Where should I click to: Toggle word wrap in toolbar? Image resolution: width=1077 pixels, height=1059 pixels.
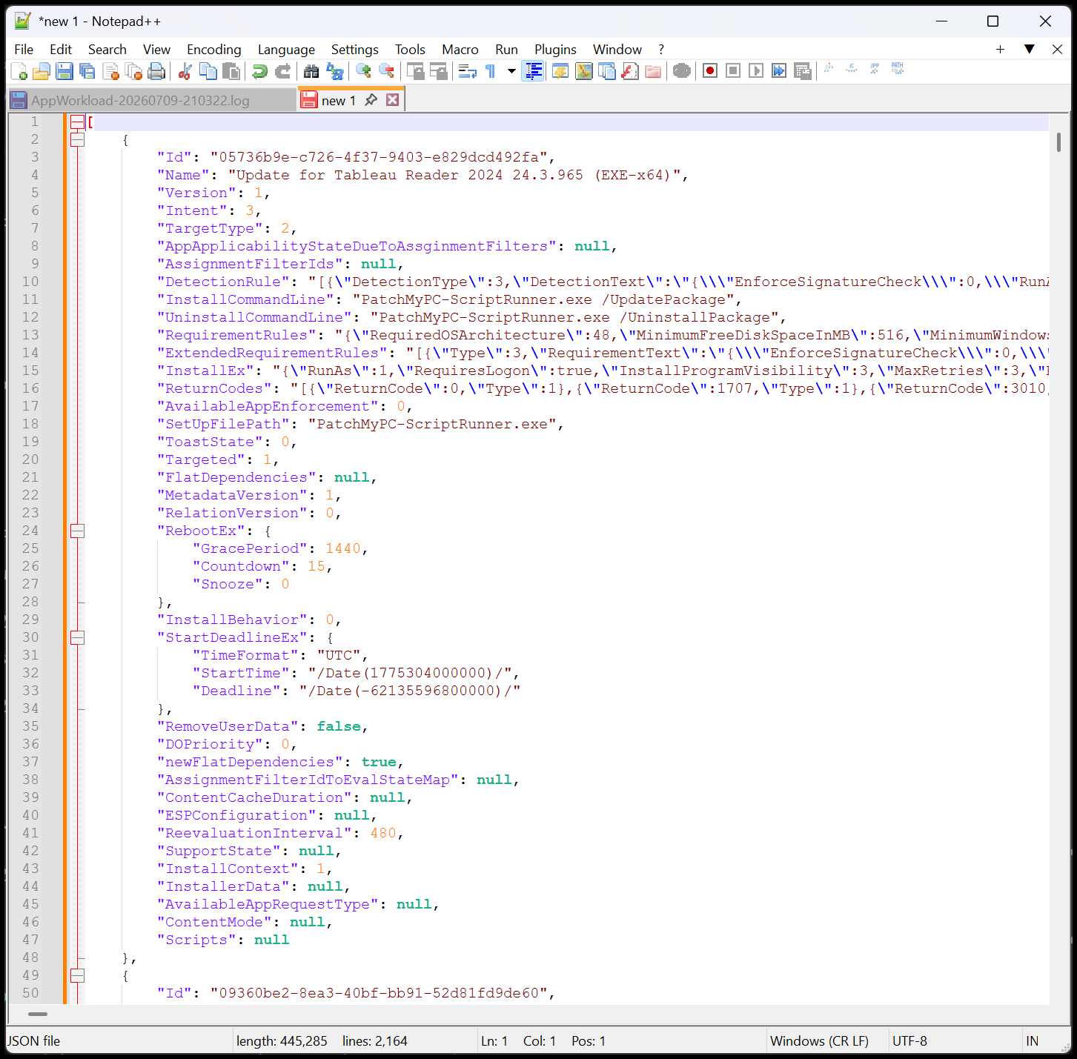click(x=467, y=71)
